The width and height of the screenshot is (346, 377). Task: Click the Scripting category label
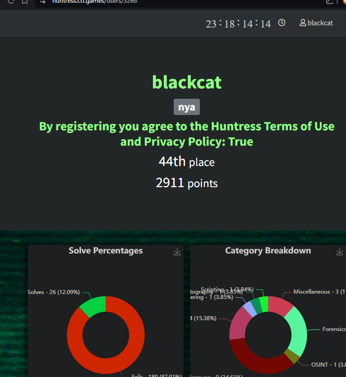pos(227,289)
